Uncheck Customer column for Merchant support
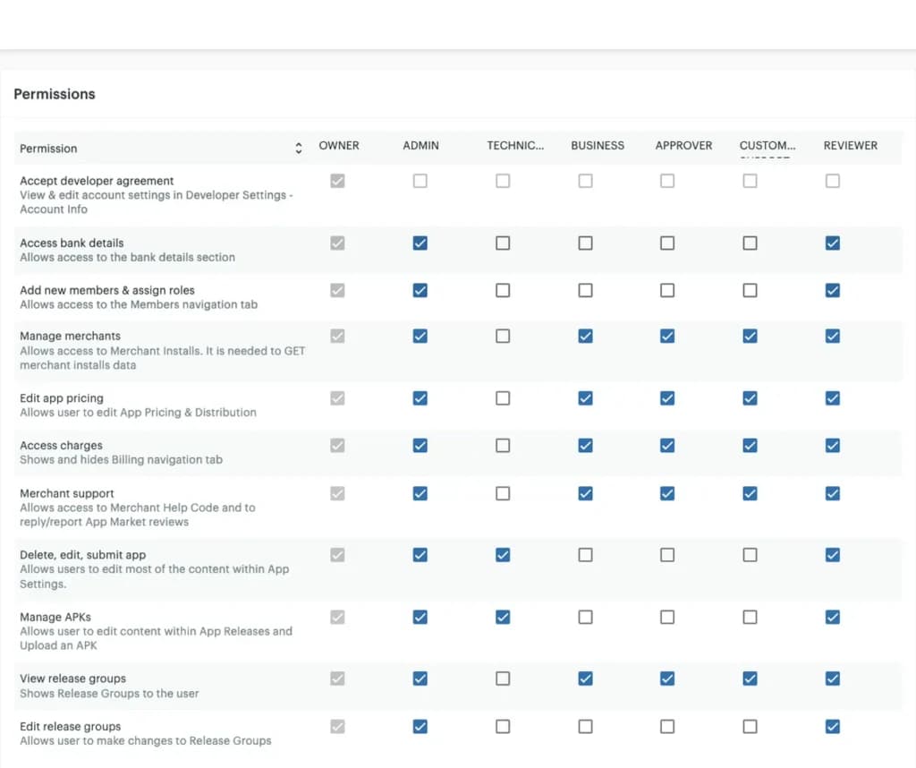 751,493
